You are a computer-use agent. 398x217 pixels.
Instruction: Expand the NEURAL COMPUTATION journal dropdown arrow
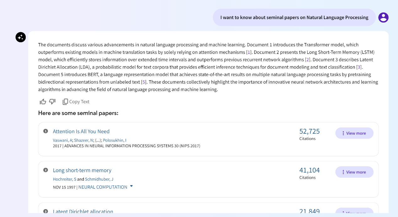click(x=132, y=186)
